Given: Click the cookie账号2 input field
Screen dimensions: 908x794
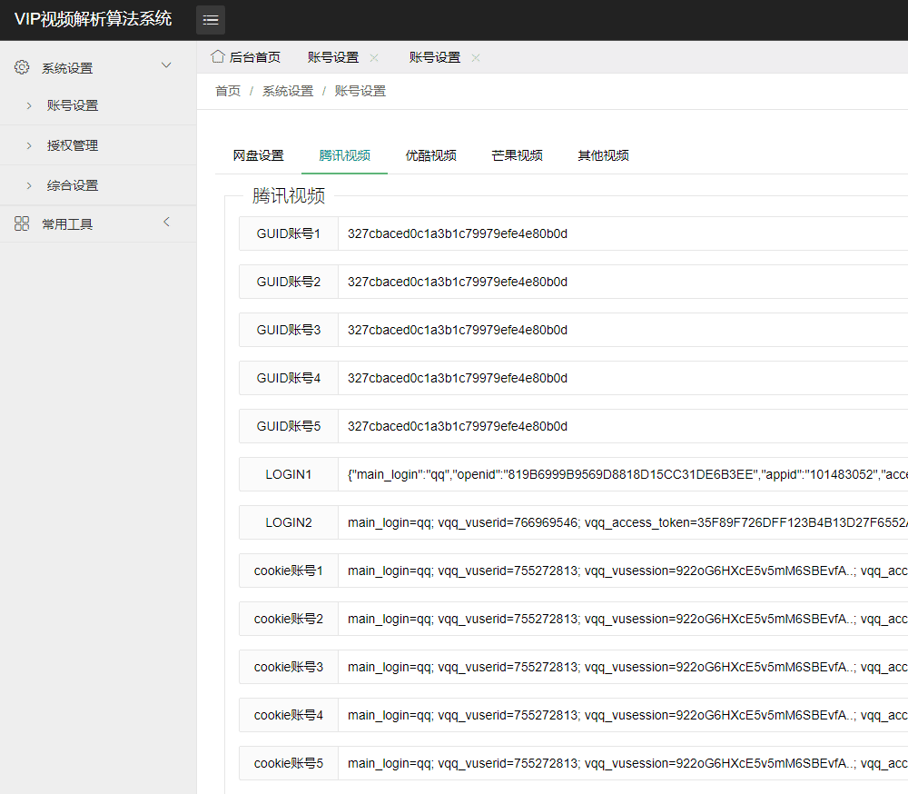Looking at the screenshot, I should point(623,619).
